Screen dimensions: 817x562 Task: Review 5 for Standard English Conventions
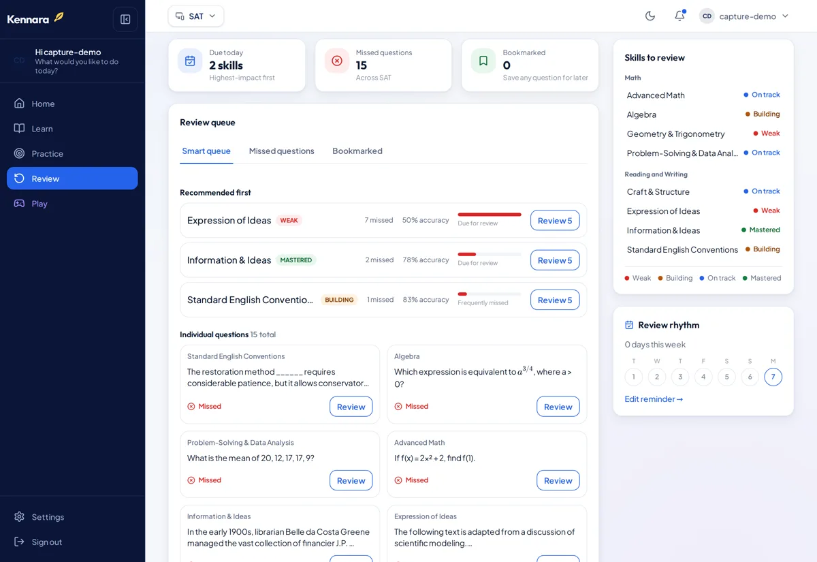(x=555, y=300)
